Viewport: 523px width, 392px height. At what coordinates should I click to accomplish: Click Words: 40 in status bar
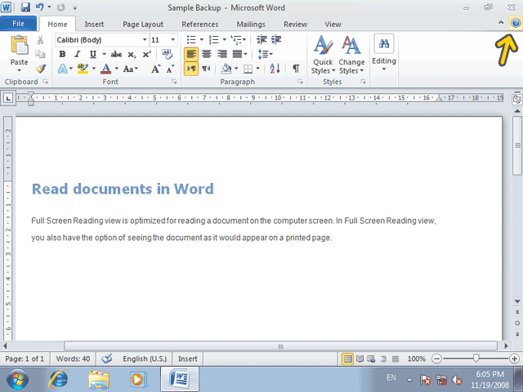point(73,359)
